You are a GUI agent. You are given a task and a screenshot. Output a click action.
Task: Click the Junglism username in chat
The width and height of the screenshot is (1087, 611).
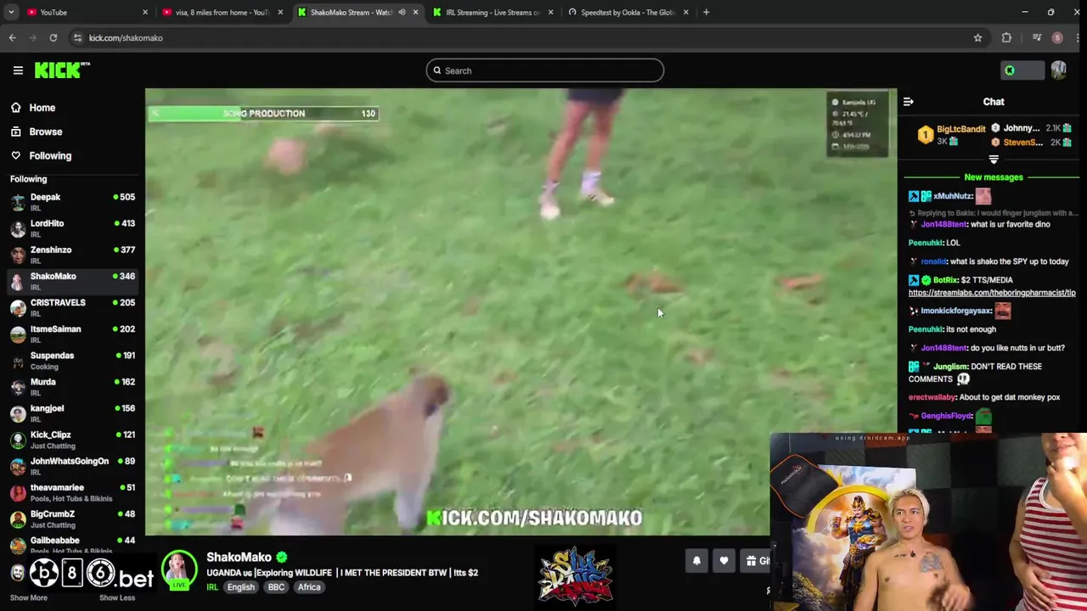(949, 367)
